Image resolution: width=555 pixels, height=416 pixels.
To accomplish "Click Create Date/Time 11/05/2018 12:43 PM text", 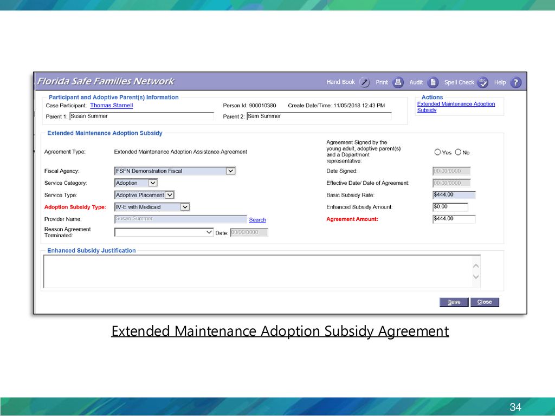I will click(336, 106).
